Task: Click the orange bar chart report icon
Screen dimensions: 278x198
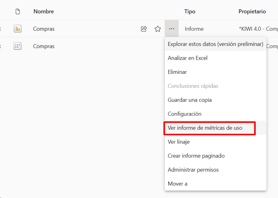Action: click(18, 29)
